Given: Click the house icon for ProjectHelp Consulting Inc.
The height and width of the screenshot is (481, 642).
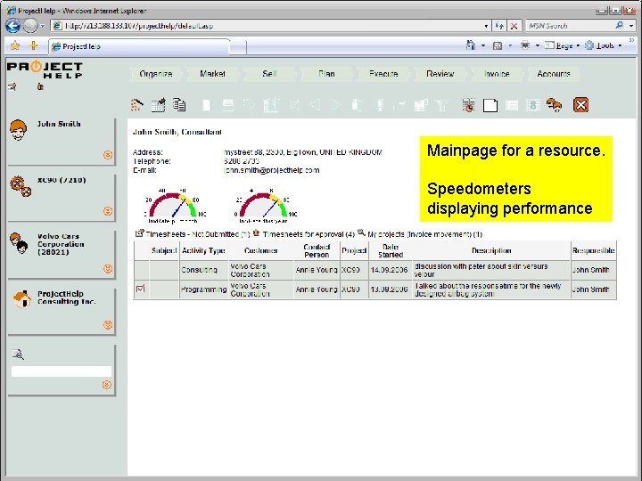Looking at the screenshot, I should 22,299.
